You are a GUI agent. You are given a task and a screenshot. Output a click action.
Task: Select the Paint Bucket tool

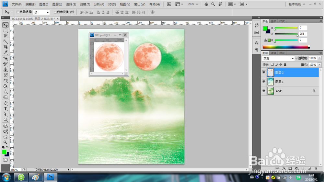point(6,86)
